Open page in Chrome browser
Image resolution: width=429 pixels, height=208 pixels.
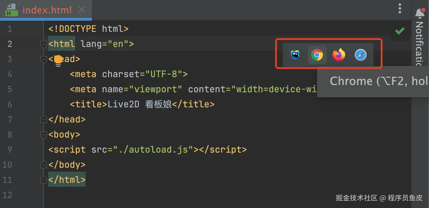tap(317, 55)
